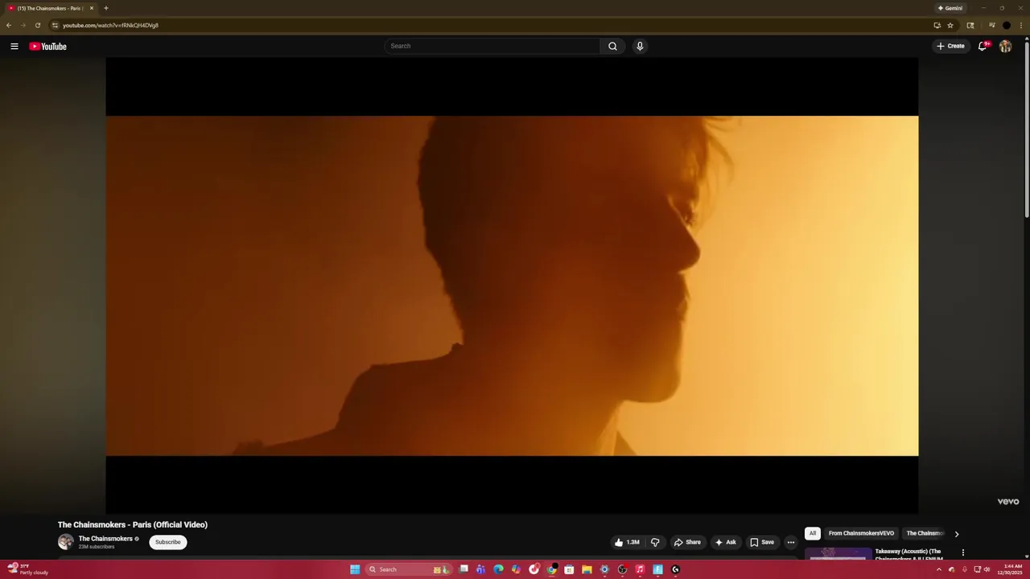
Task: Show hidden system tray icons
Action: [x=938, y=569]
